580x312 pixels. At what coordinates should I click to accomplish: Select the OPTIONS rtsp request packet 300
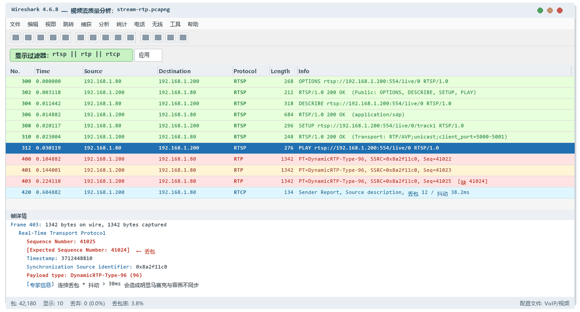click(x=290, y=81)
